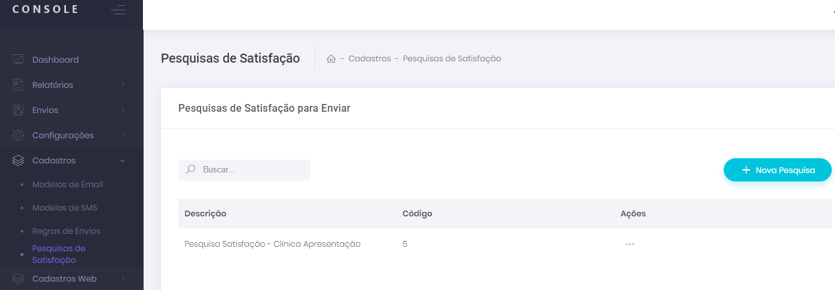Select Regras de Envios menu item

coord(66,231)
